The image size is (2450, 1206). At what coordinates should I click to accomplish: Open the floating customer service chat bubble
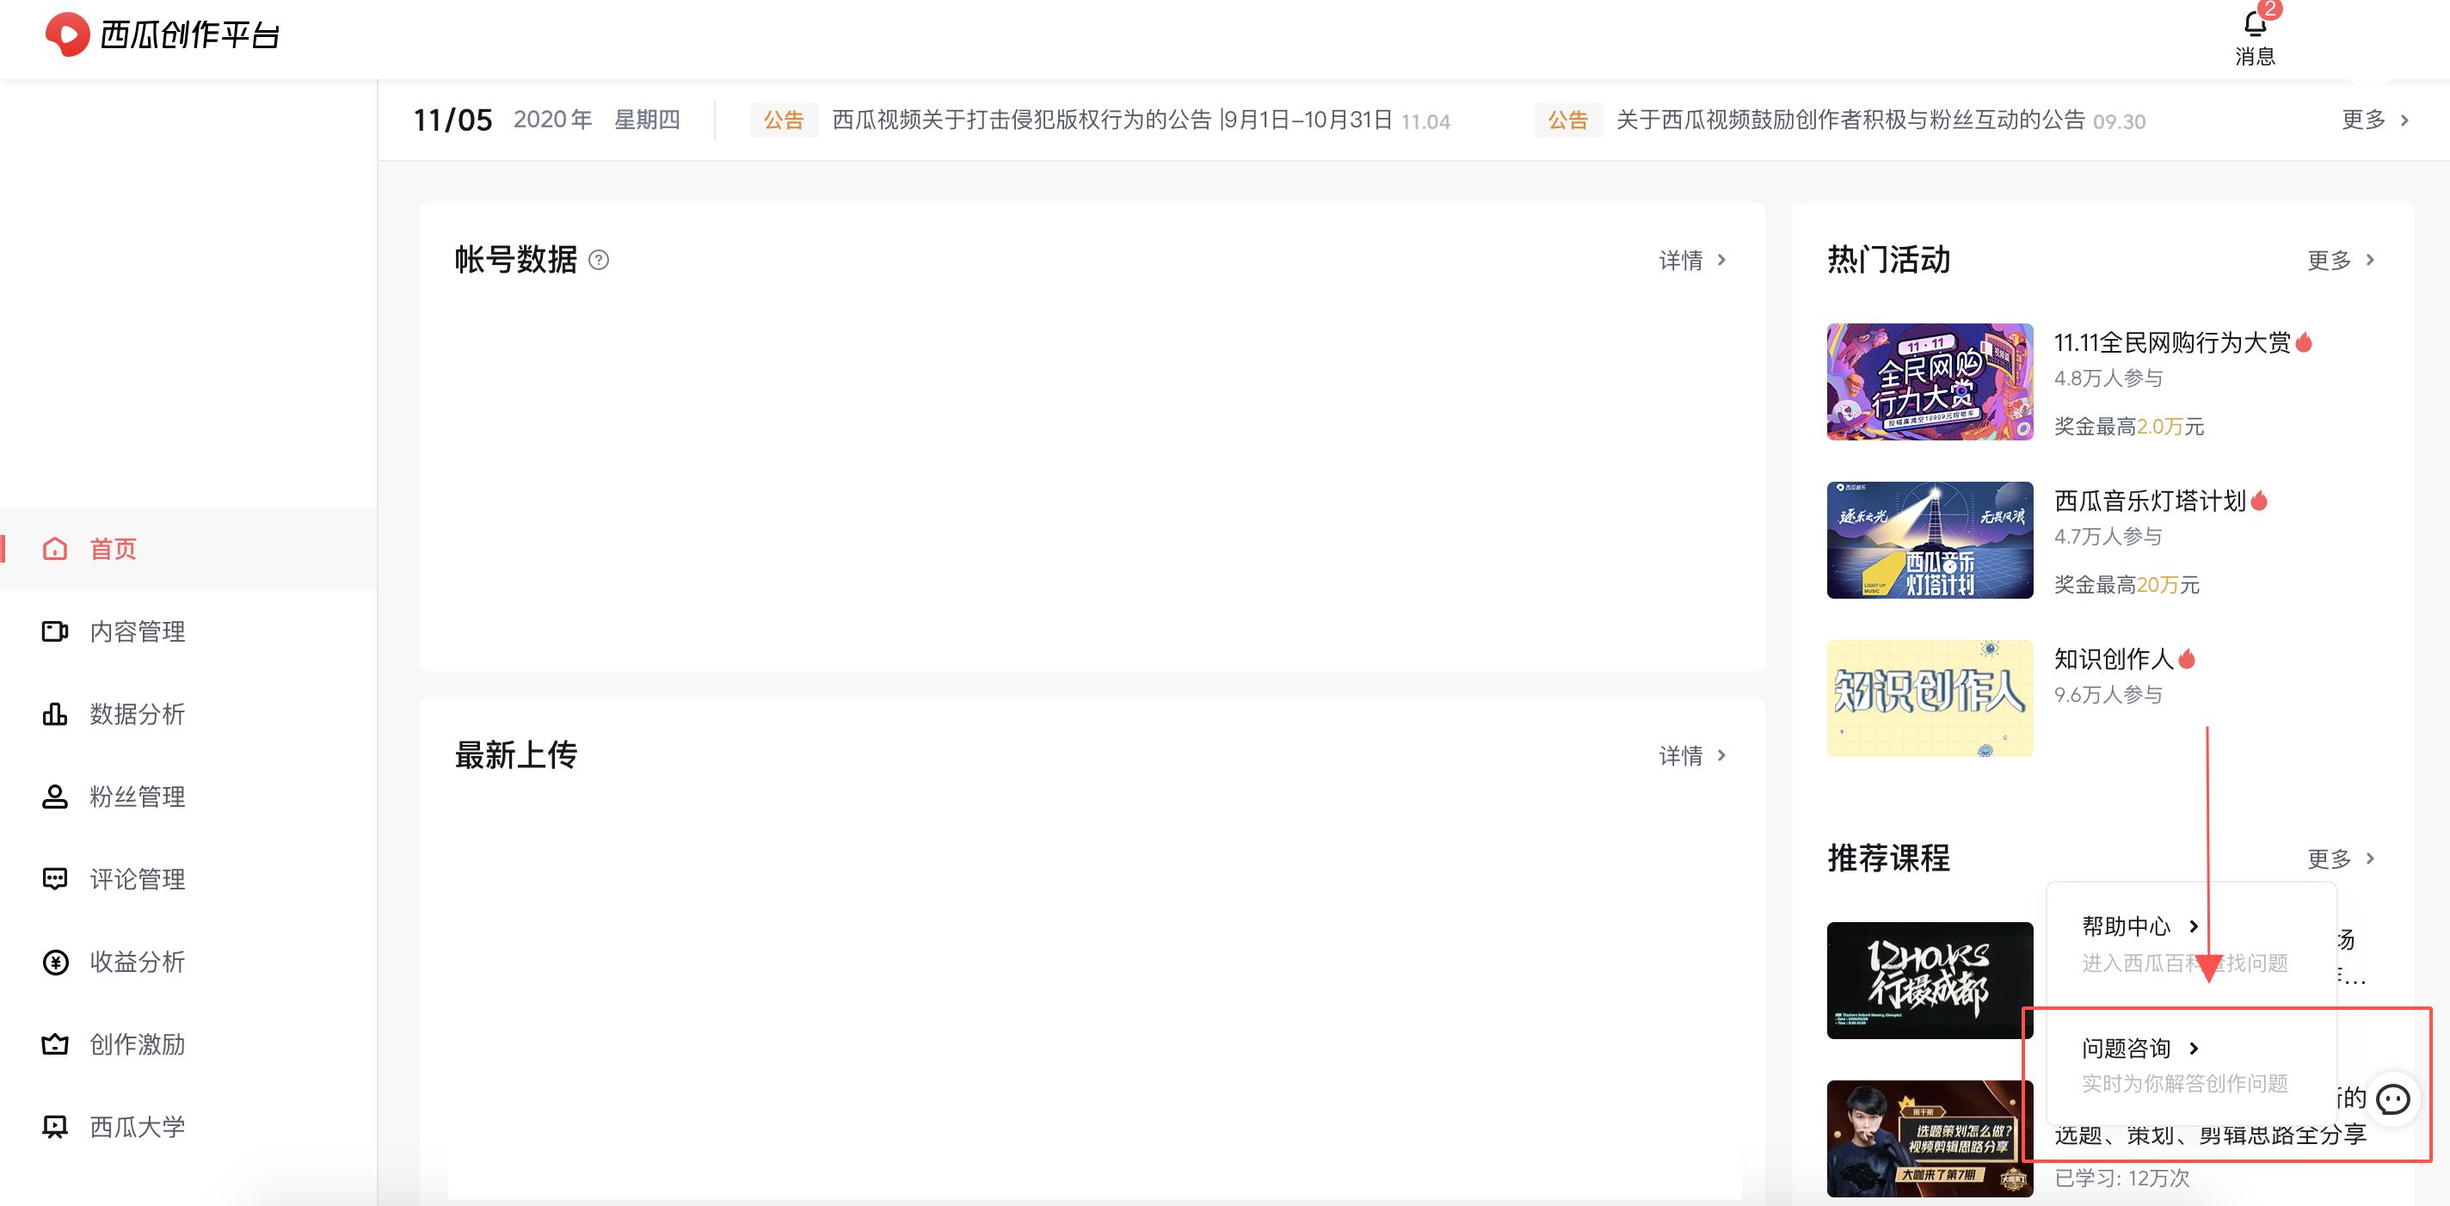2393,1099
